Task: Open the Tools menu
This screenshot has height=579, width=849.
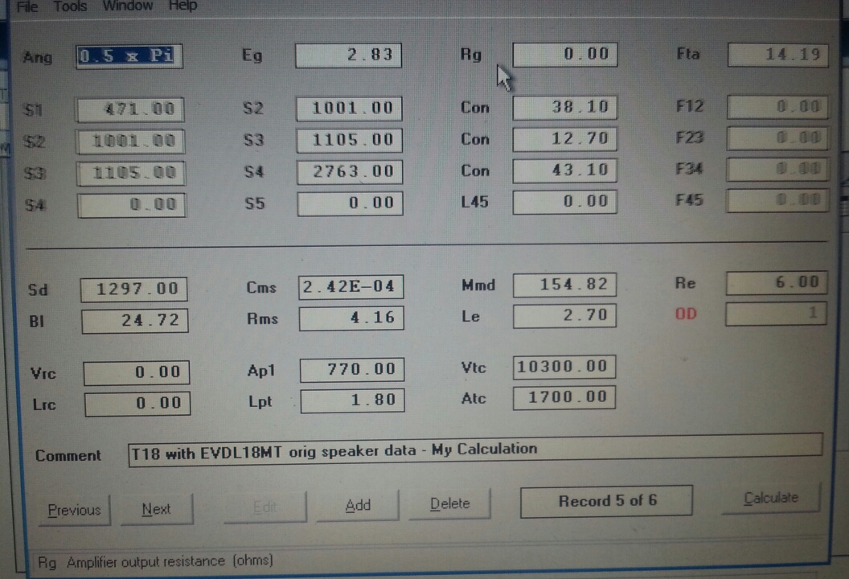Action: coord(70,6)
